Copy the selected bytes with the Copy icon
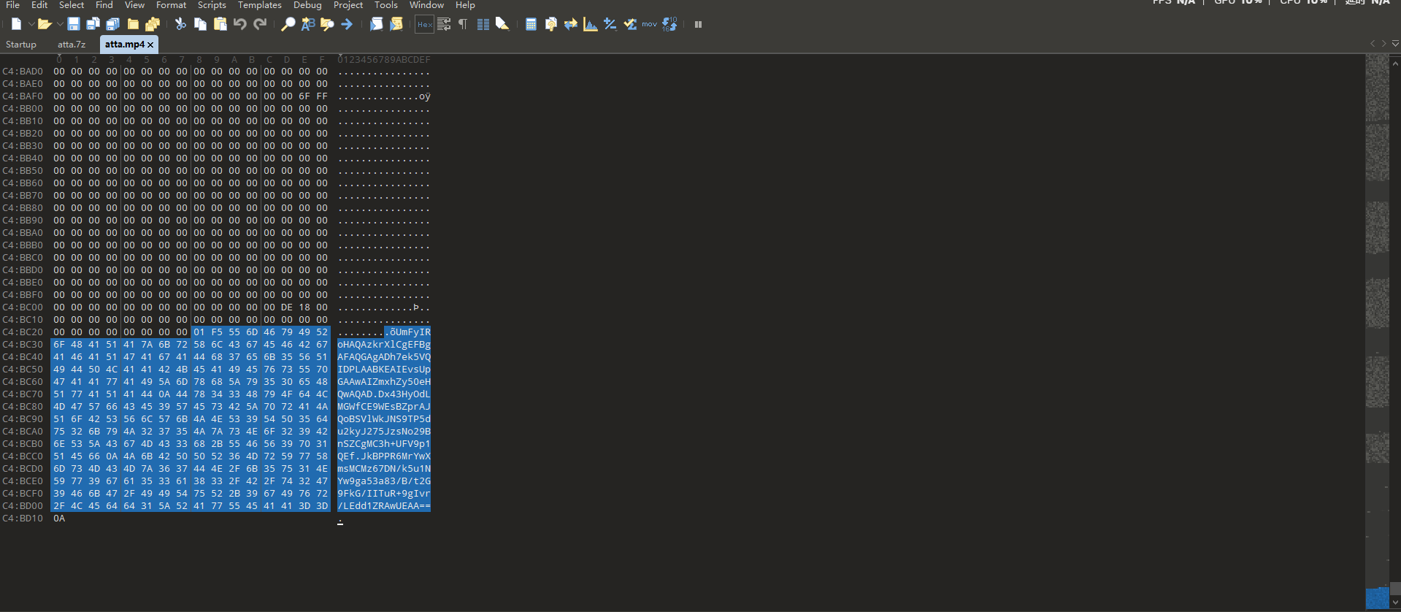 coord(200,24)
